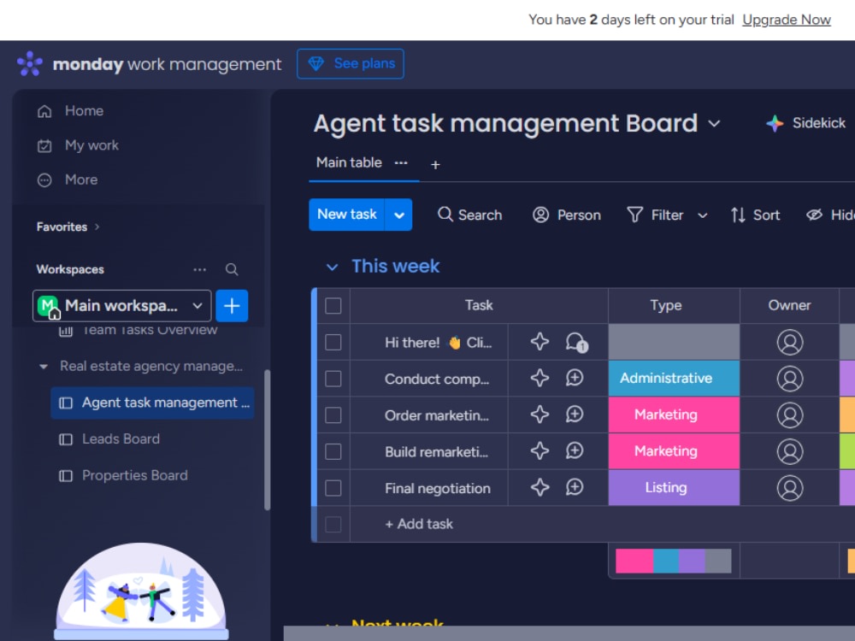Open Workspaces options ellipsis menu
The width and height of the screenshot is (855, 641).
click(199, 269)
